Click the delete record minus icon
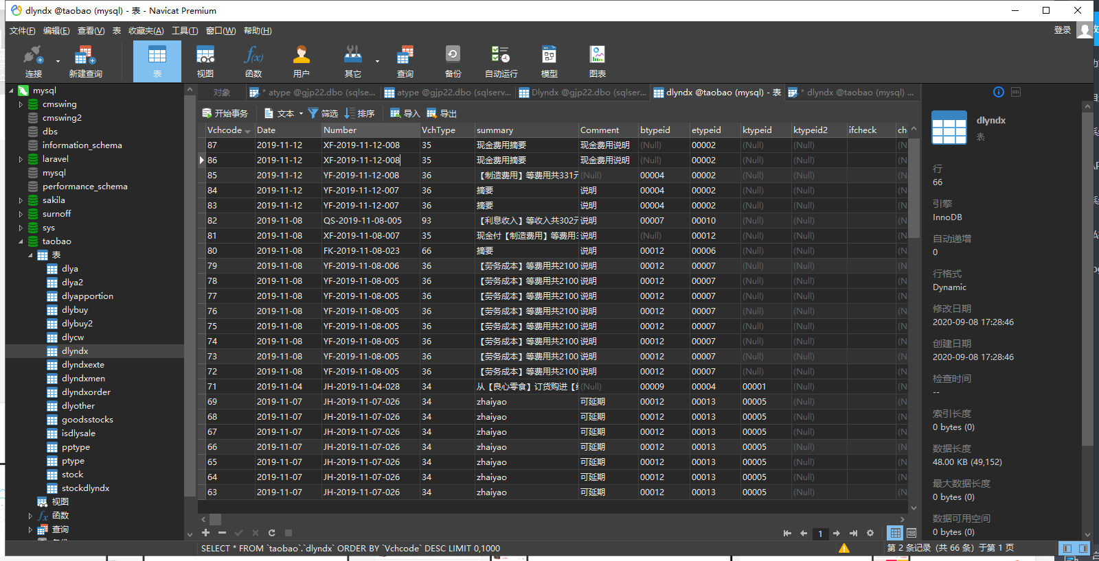The image size is (1099, 561). tap(222, 533)
